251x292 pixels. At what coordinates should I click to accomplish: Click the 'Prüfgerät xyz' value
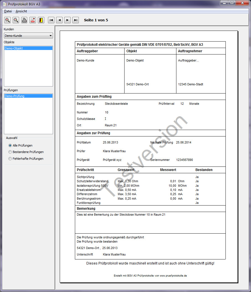click(112, 160)
